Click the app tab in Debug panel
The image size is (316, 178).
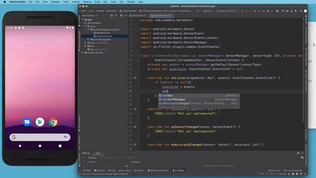coord(98,153)
